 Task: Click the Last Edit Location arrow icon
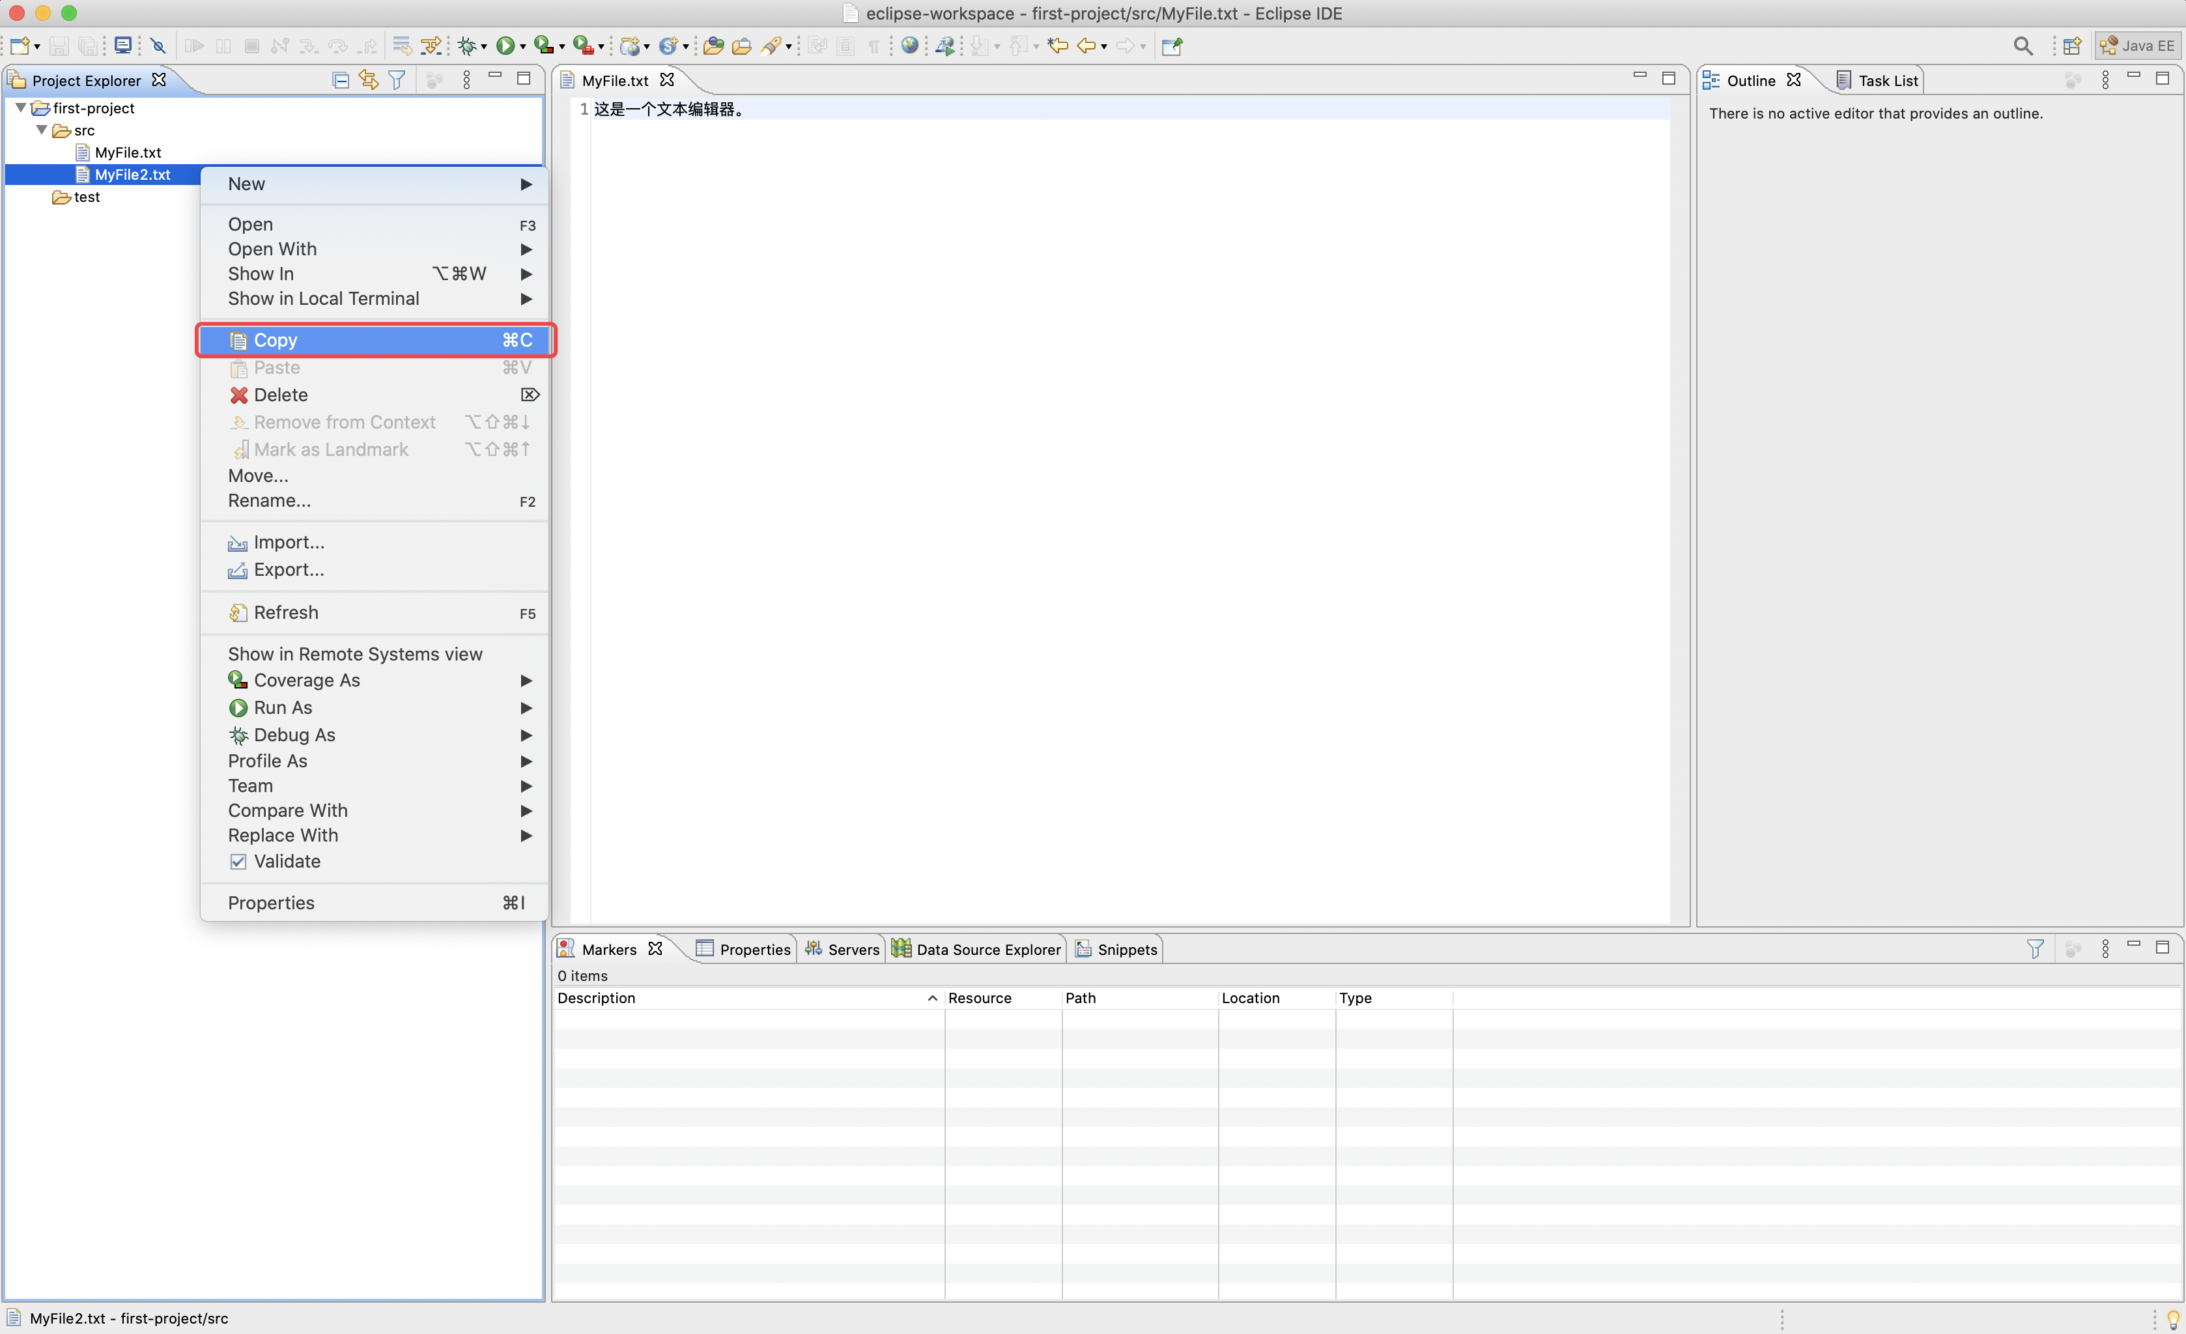(1058, 46)
